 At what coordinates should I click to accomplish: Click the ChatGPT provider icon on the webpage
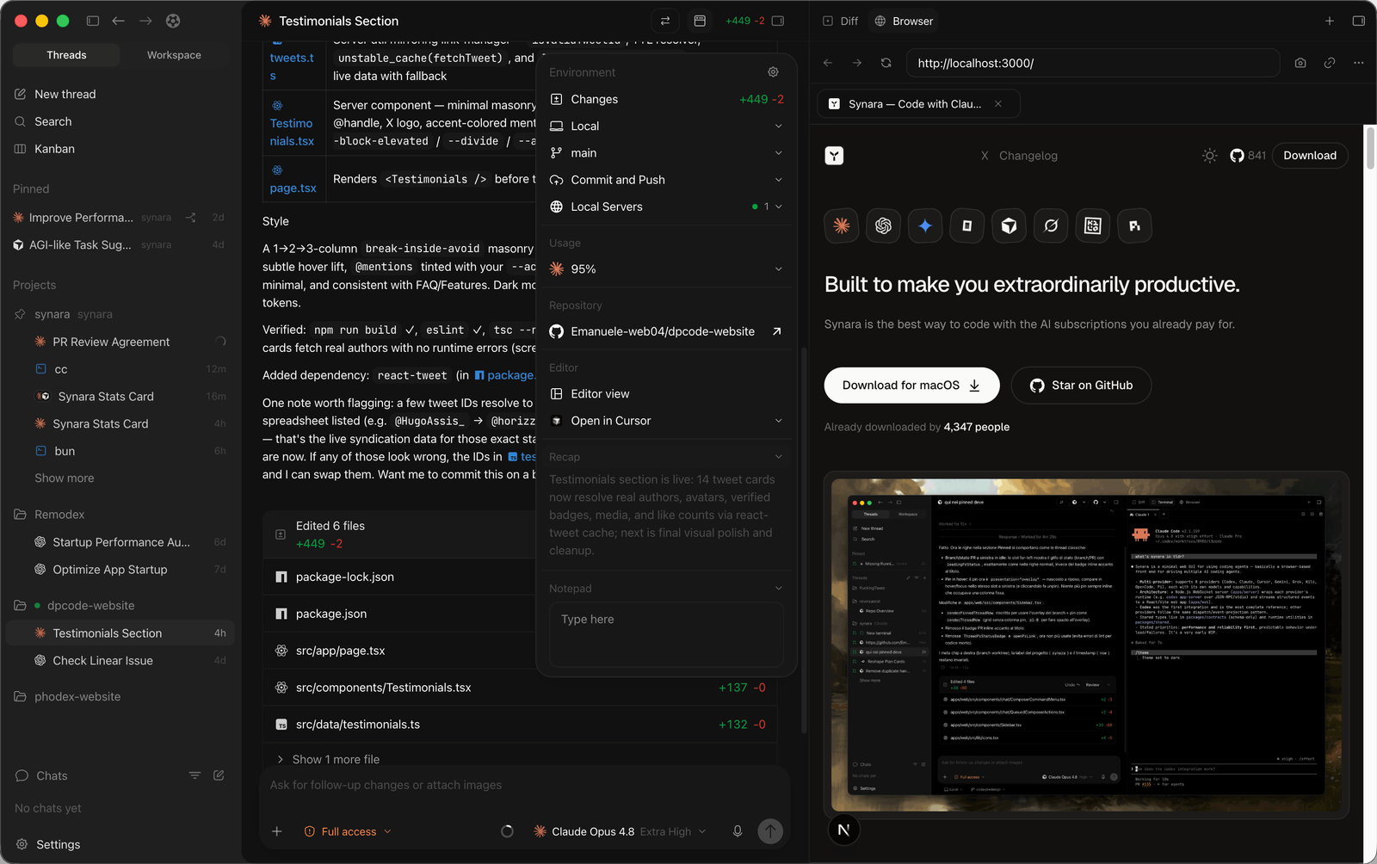click(883, 225)
